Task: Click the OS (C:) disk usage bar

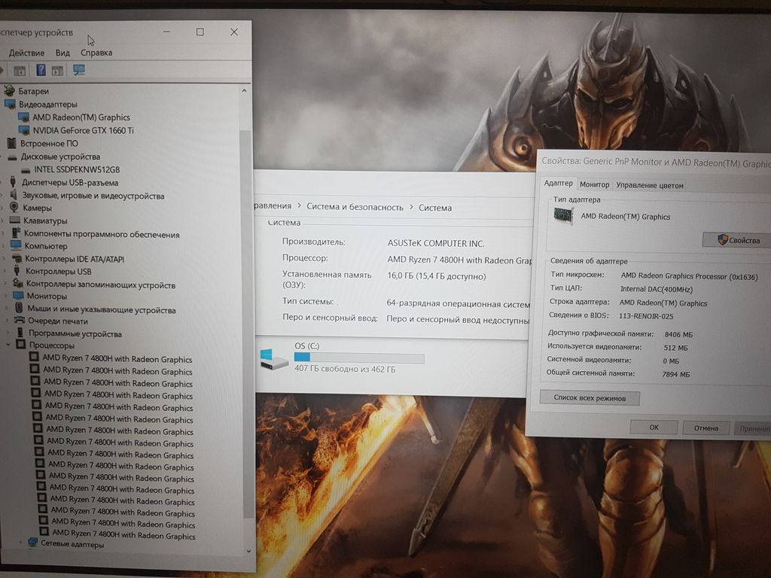Action: tap(358, 357)
